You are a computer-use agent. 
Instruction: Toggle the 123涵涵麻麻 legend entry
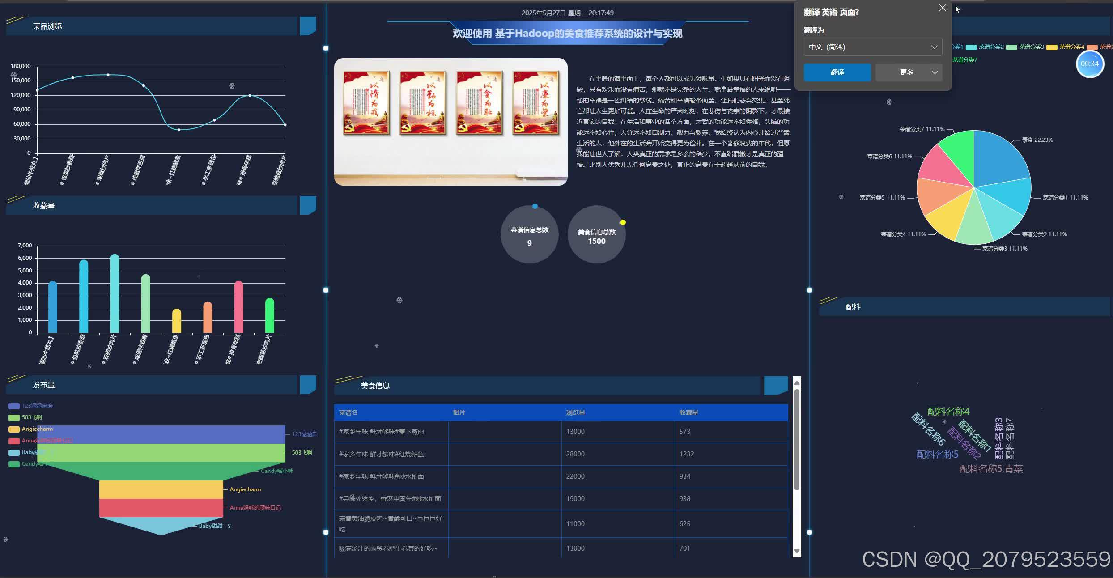(x=37, y=406)
